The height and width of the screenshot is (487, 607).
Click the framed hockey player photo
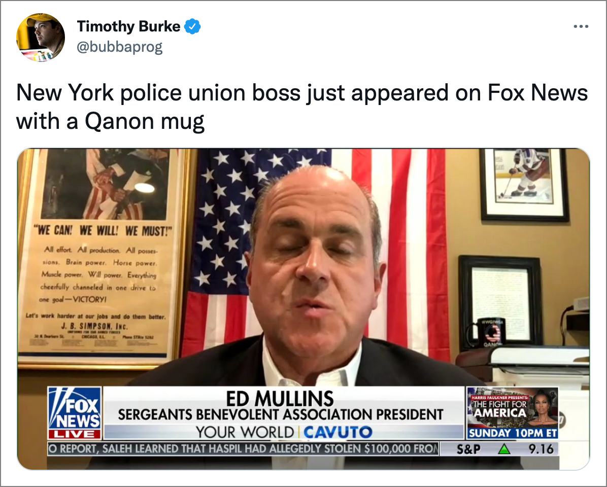pos(524,185)
